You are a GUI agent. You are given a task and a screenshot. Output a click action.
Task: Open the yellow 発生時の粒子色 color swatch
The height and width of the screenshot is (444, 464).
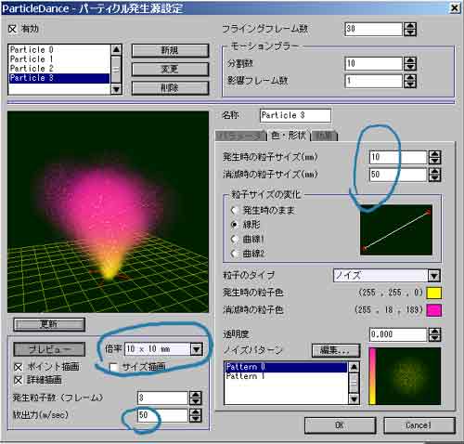click(433, 293)
